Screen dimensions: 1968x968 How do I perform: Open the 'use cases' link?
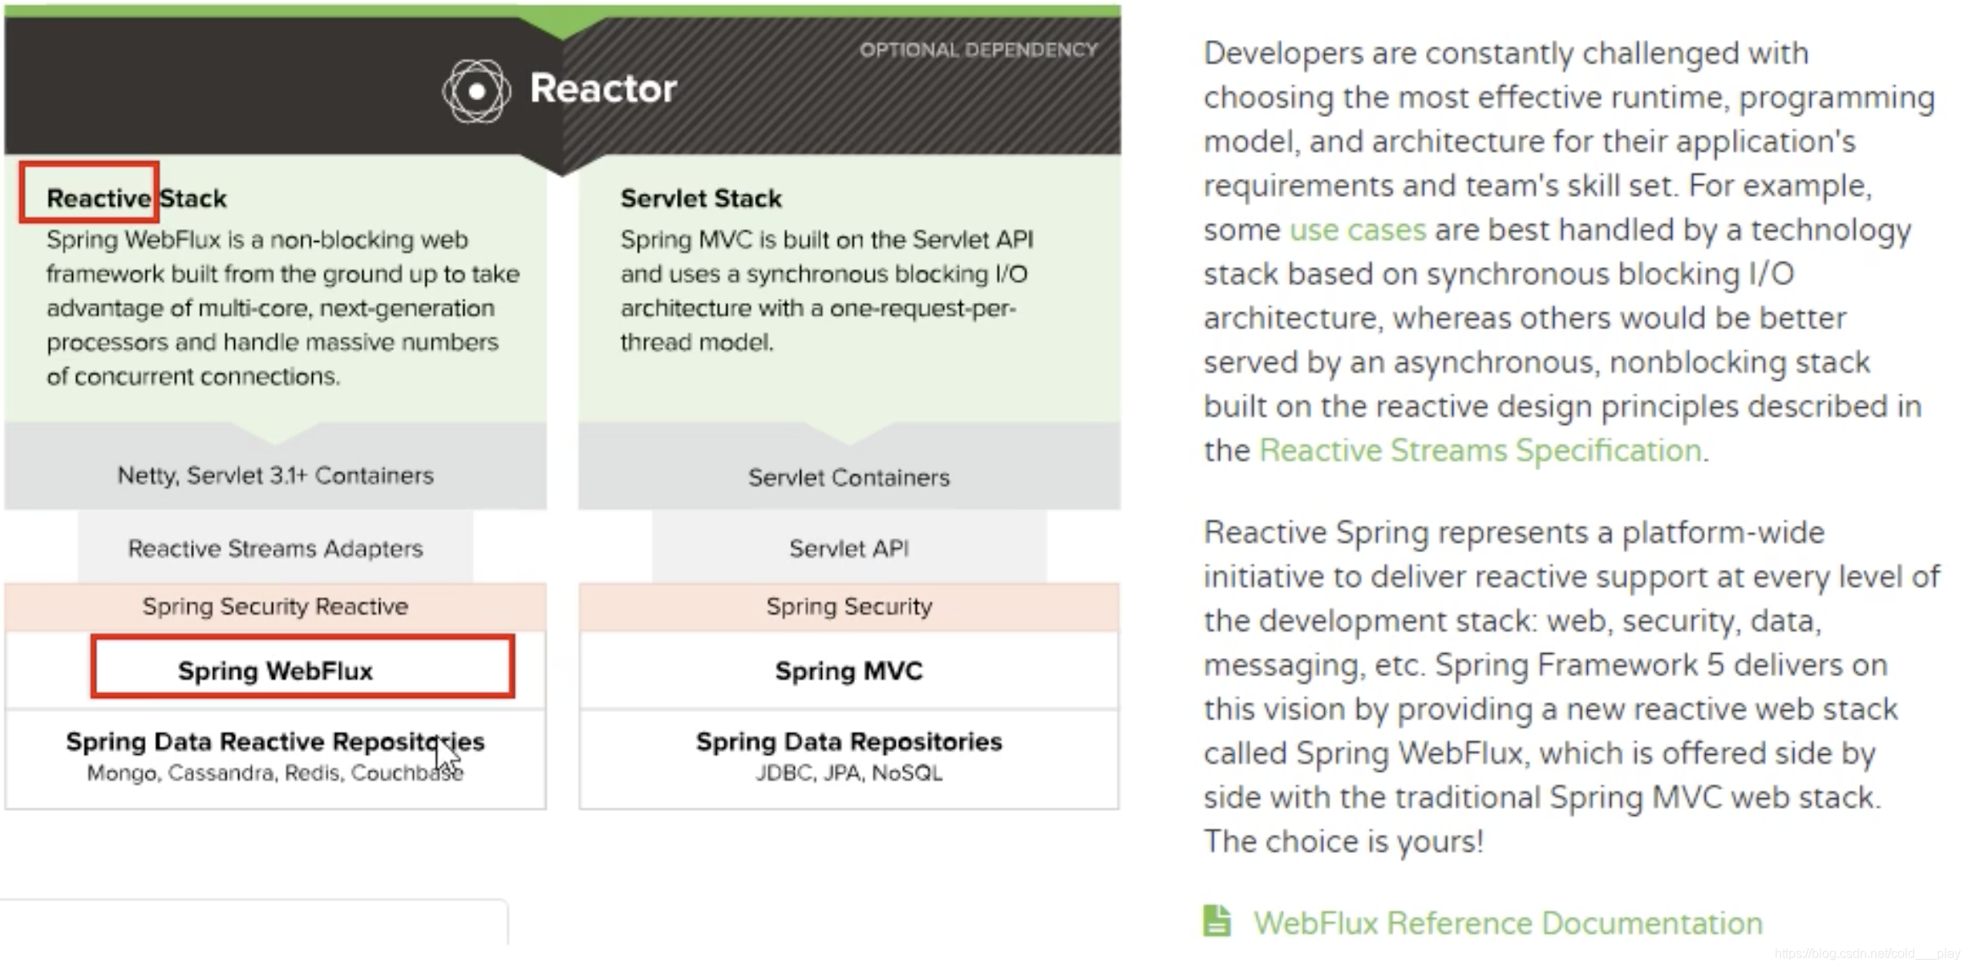(x=1358, y=230)
